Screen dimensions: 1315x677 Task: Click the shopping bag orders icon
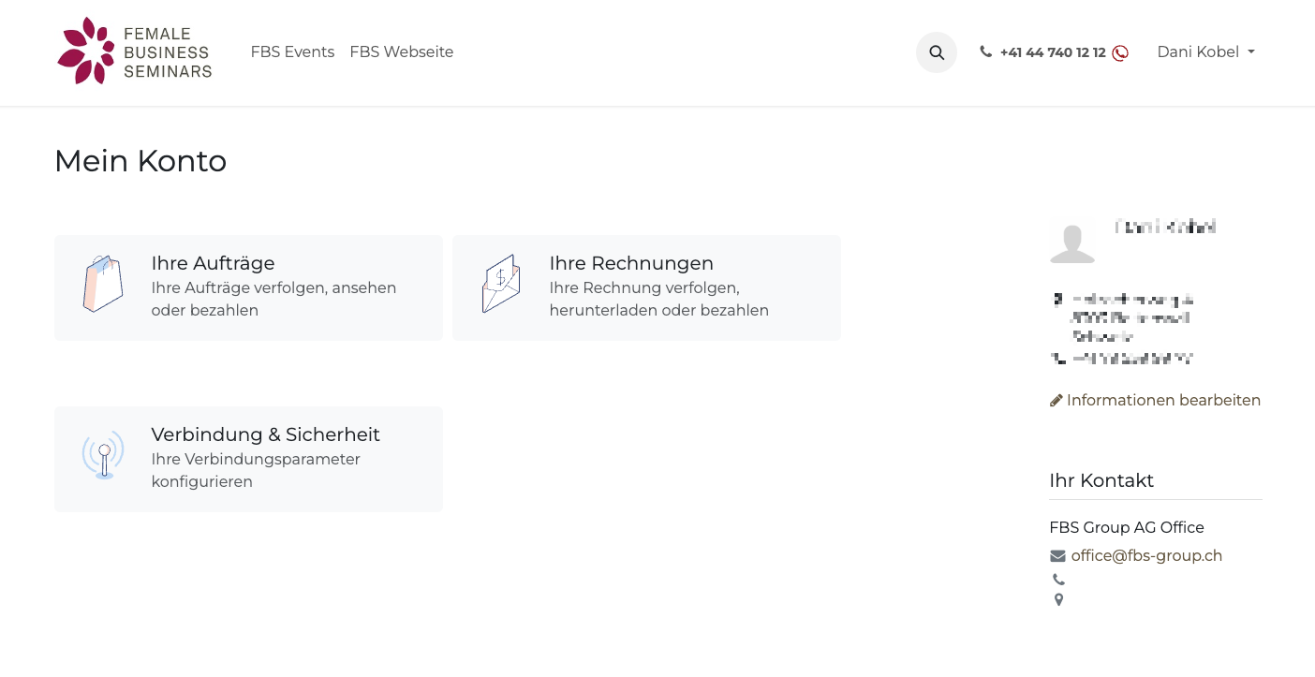103,284
